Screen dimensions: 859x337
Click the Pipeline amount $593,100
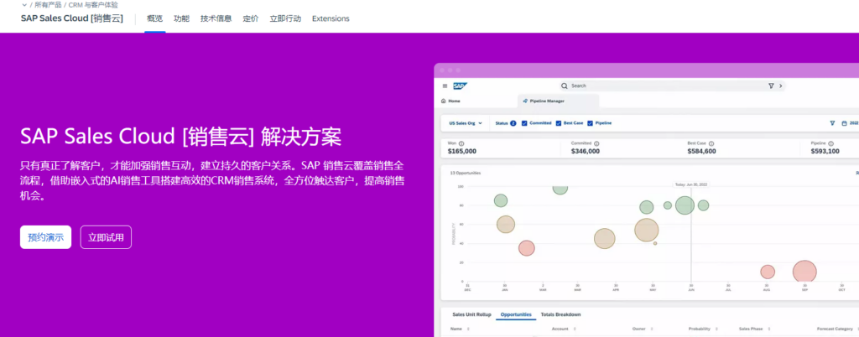click(x=825, y=152)
